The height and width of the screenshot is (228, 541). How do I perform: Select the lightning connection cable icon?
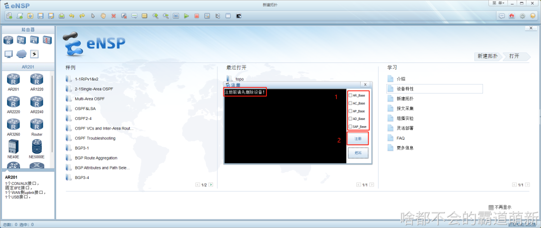coord(34,54)
